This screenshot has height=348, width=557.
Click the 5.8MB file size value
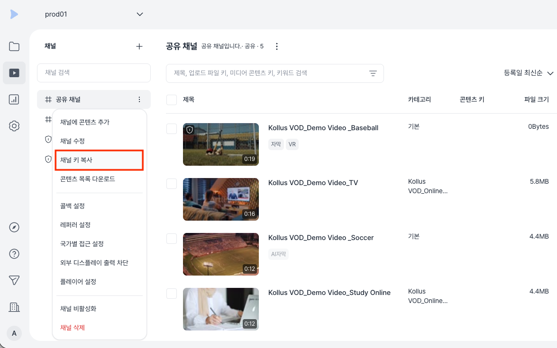coord(539,182)
